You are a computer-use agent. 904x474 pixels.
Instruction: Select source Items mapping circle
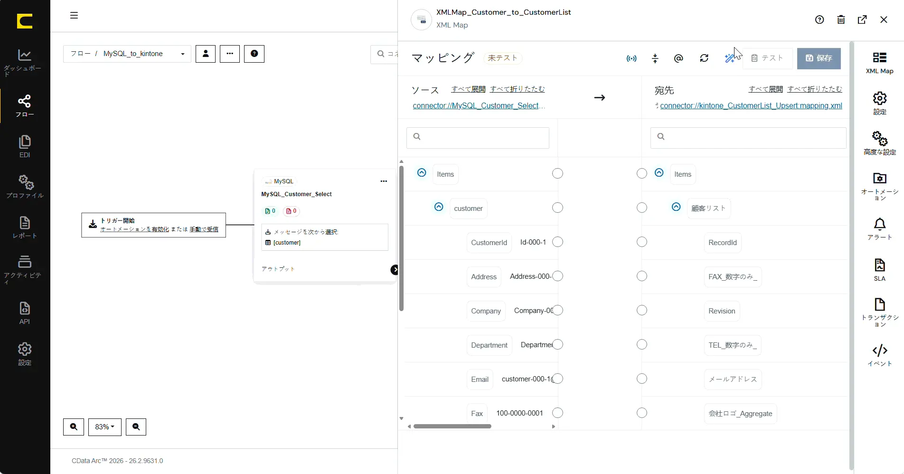click(558, 173)
